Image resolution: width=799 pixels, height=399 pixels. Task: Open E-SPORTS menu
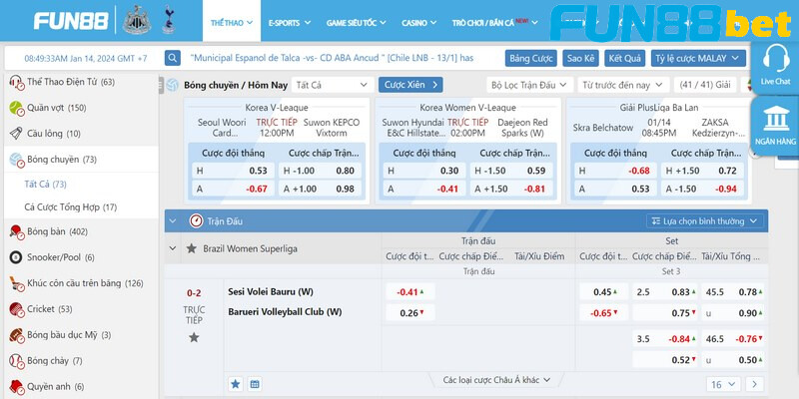[x=290, y=23]
